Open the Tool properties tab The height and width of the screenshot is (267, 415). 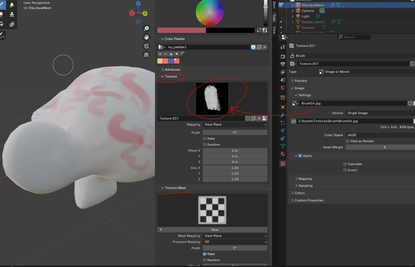tap(283, 47)
